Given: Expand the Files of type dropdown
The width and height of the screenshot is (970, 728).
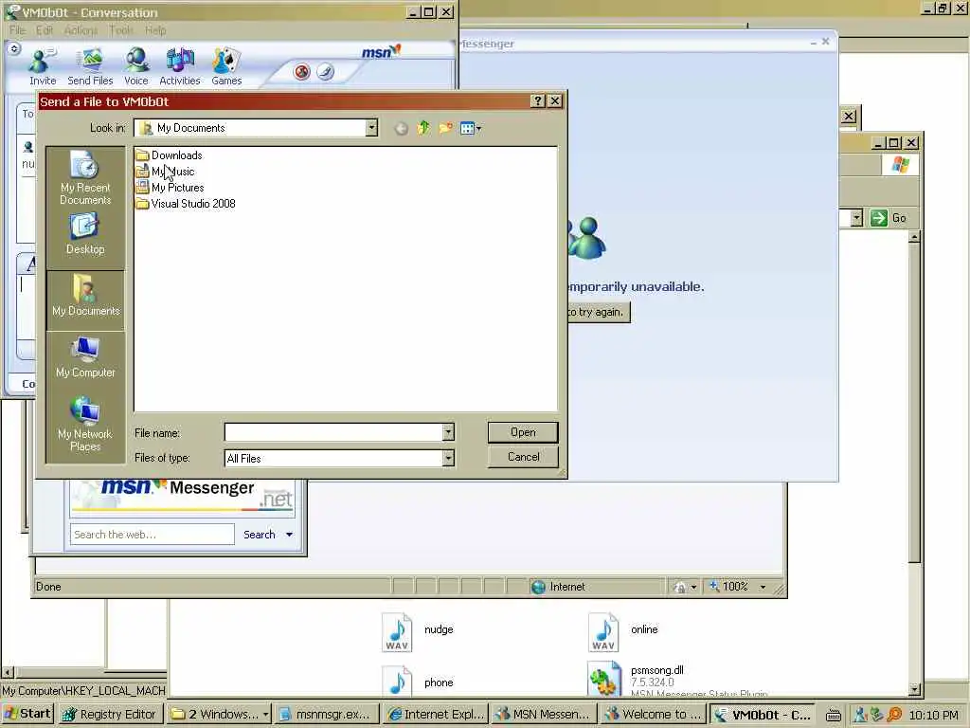Looking at the screenshot, I should coord(448,458).
